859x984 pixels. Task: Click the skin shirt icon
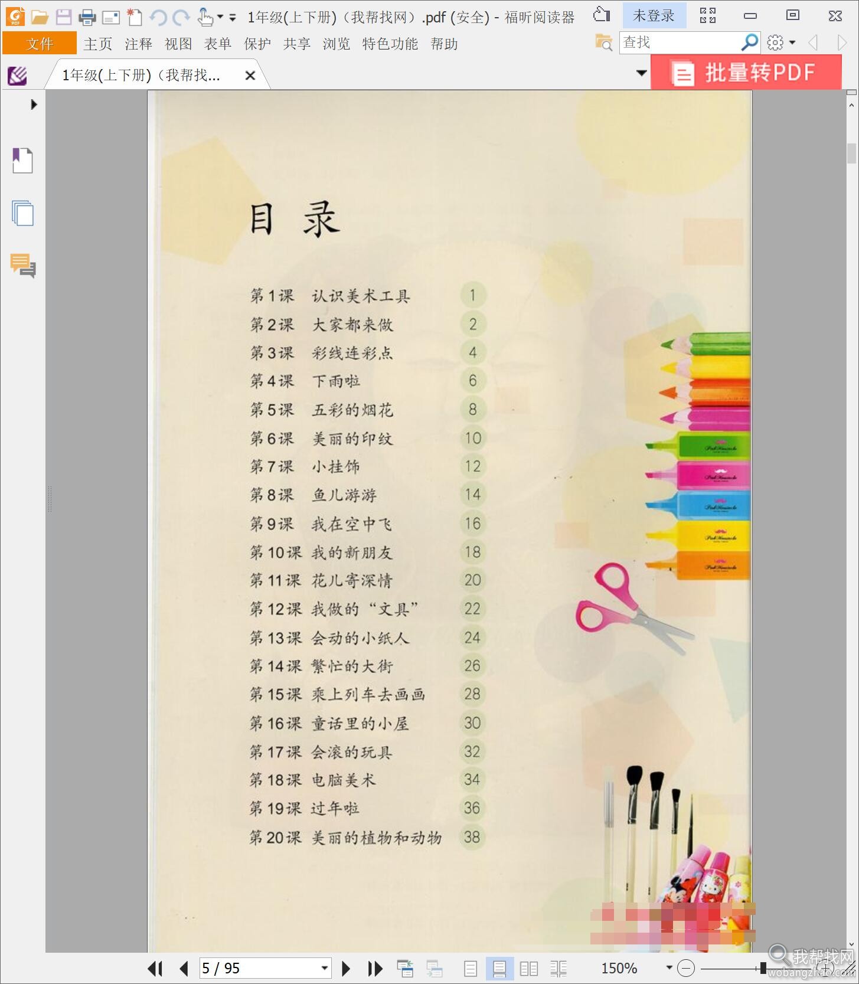click(601, 15)
